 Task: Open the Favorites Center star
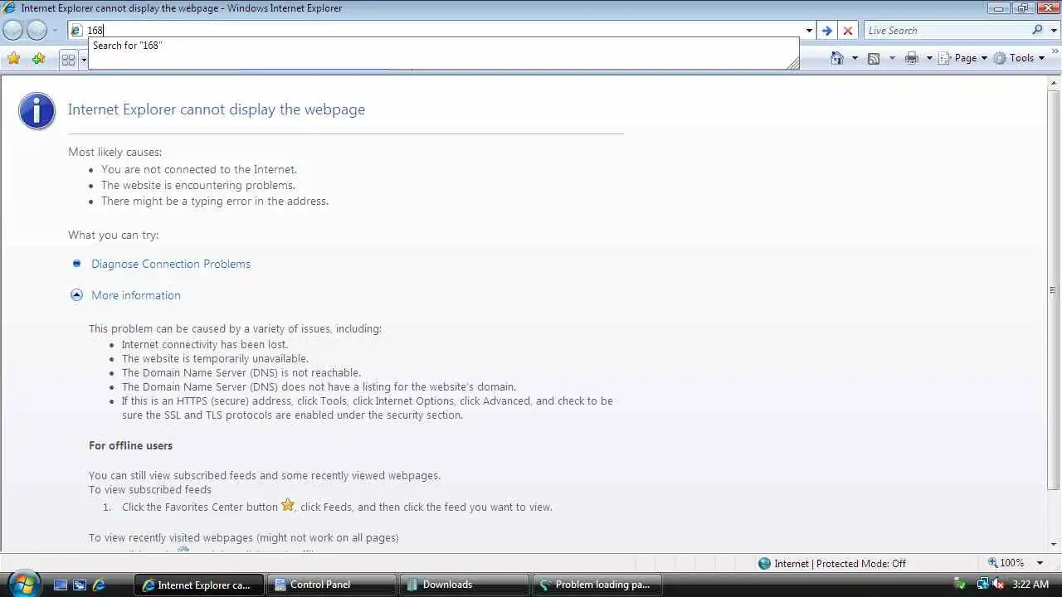click(14, 58)
